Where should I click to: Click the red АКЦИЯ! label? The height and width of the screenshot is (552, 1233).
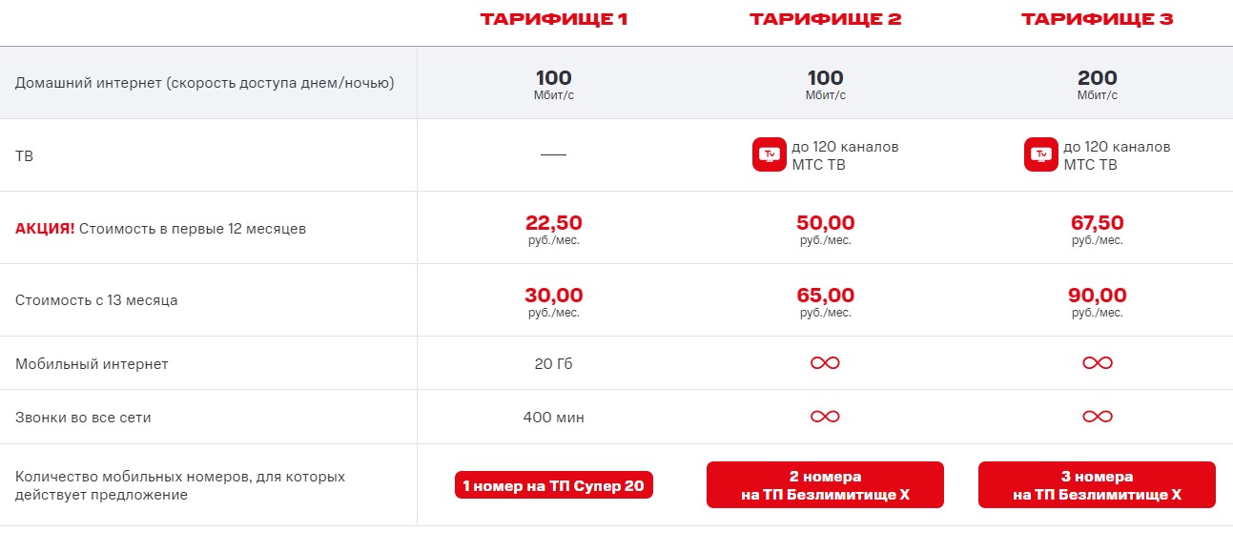[x=45, y=229]
